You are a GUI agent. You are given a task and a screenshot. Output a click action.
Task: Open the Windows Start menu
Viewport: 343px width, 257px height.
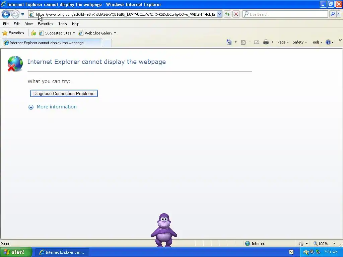[x=16, y=252]
